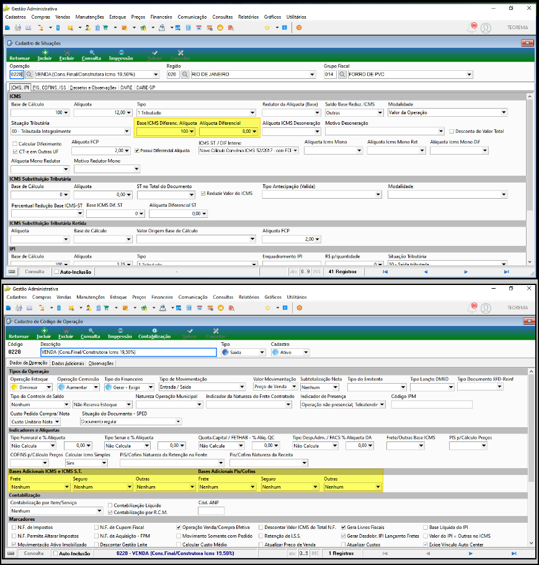The width and height of the screenshot is (539, 565).
Task: Click Incluir in the Cadastro de Situações toolbar
Action: coord(45,55)
